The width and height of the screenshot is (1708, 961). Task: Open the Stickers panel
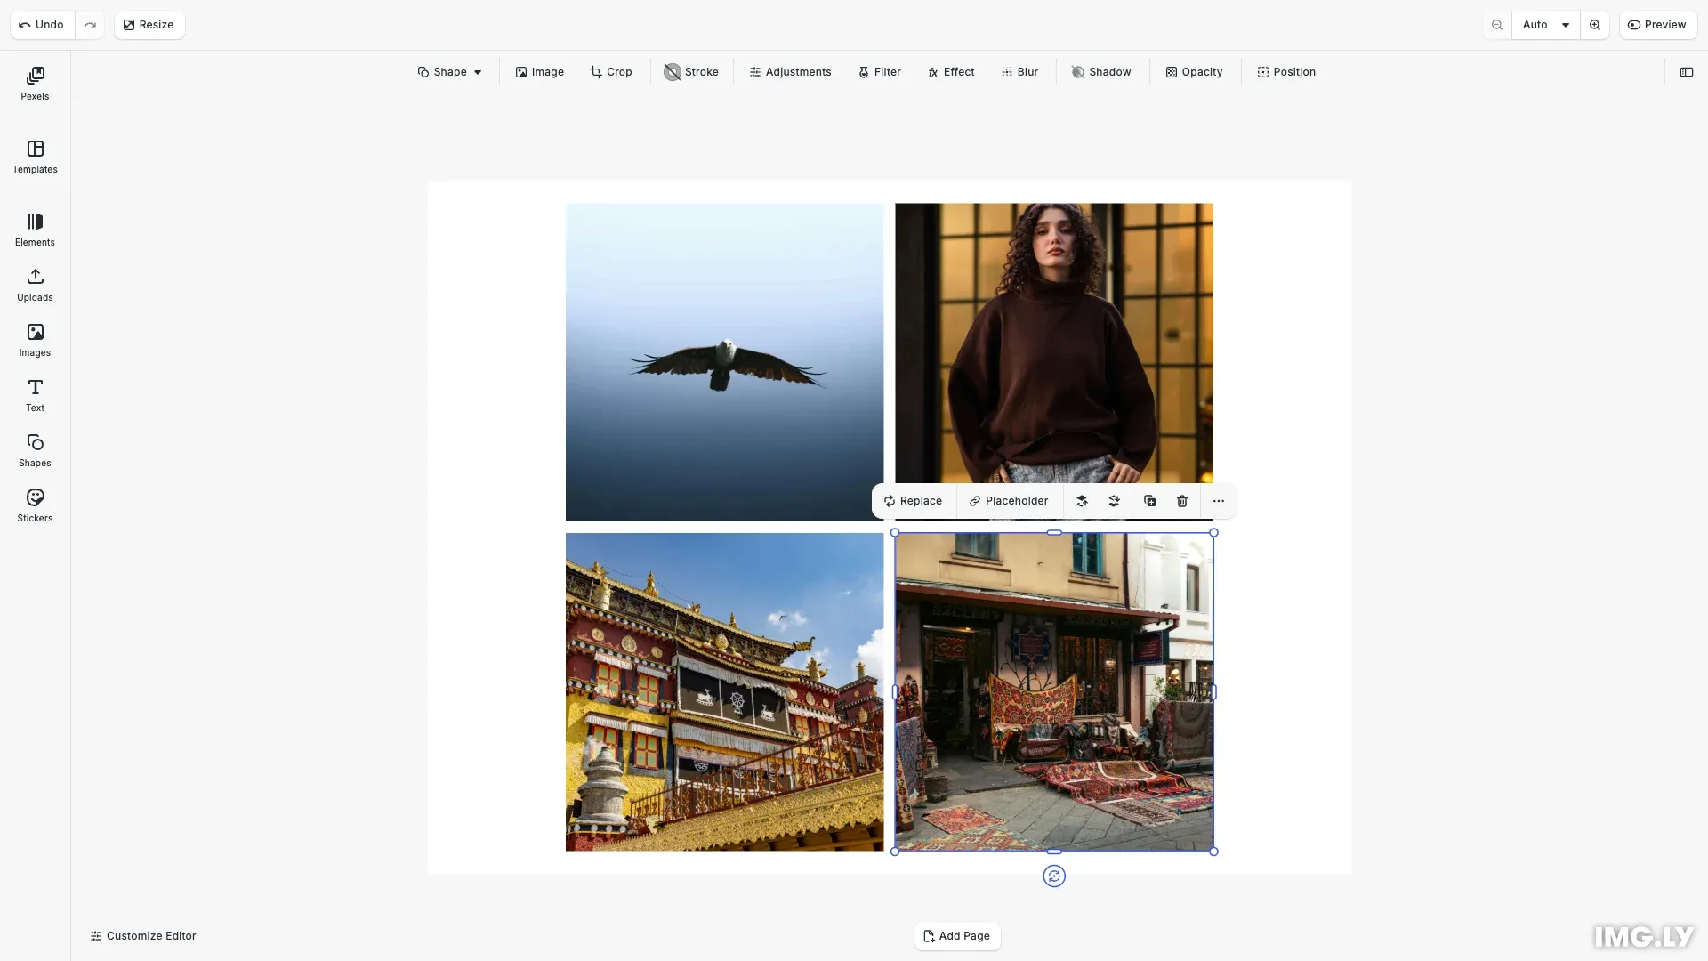click(x=34, y=505)
